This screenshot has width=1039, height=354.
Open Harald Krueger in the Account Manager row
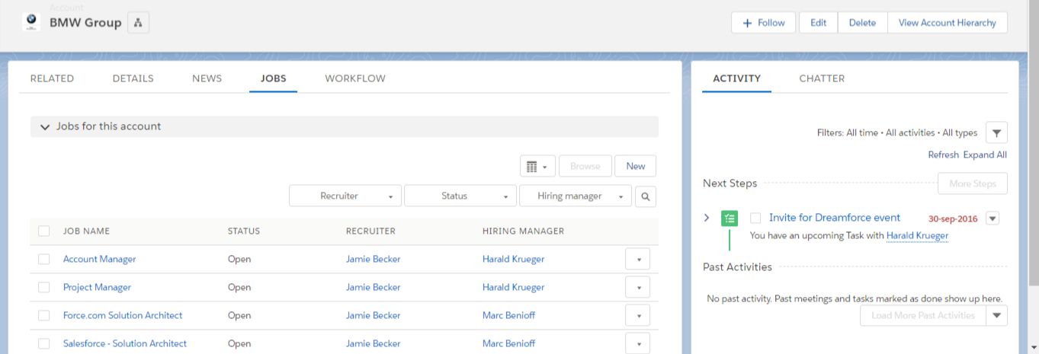click(x=514, y=259)
